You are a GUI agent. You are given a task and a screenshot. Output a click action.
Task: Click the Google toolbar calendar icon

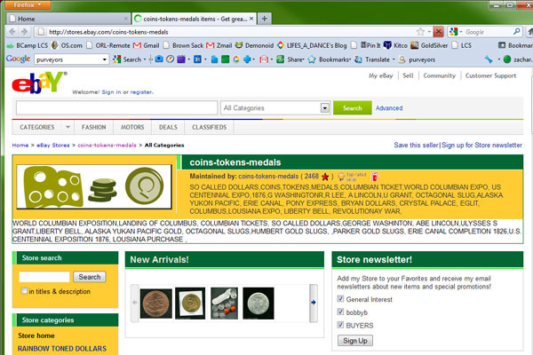tap(197, 59)
